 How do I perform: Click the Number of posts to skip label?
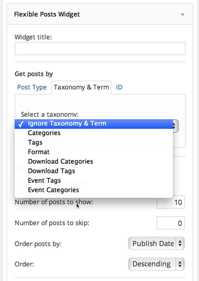click(x=52, y=223)
